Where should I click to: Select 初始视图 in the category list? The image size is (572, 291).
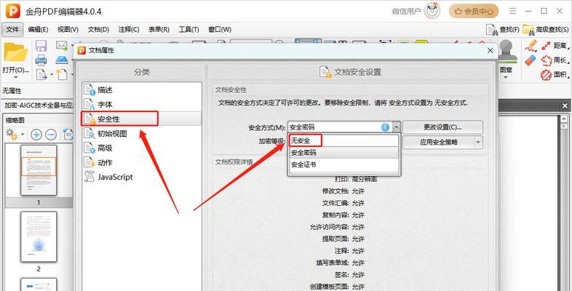(x=141, y=133)
